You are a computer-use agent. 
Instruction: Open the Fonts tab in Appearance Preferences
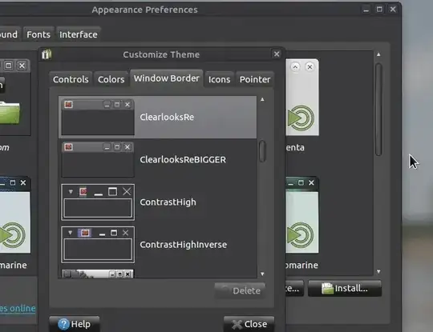pos(38,34)
